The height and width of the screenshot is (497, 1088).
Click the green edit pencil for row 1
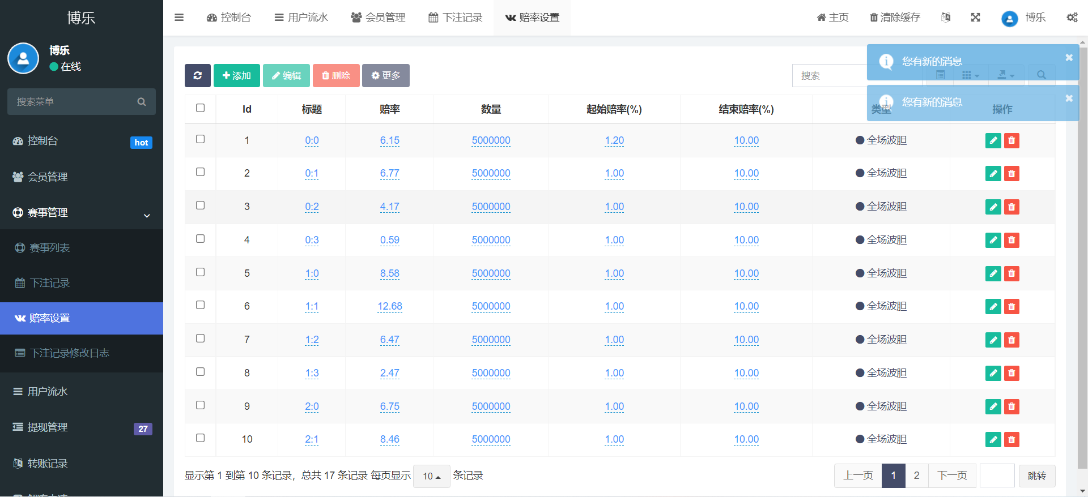coord(993,140)
